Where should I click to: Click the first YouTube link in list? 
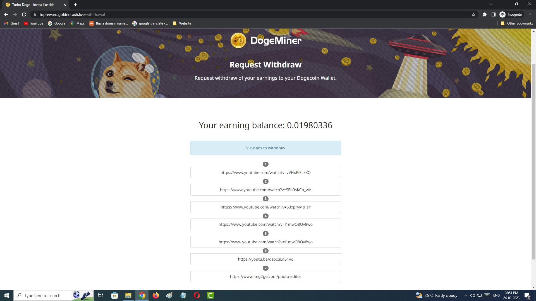pyautogui.click(x=265, y=172)
